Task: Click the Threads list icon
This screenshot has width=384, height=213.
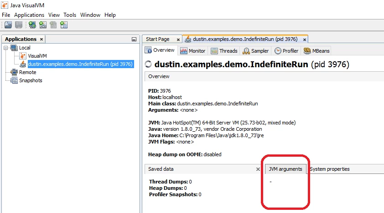Action: pos(214,51)
